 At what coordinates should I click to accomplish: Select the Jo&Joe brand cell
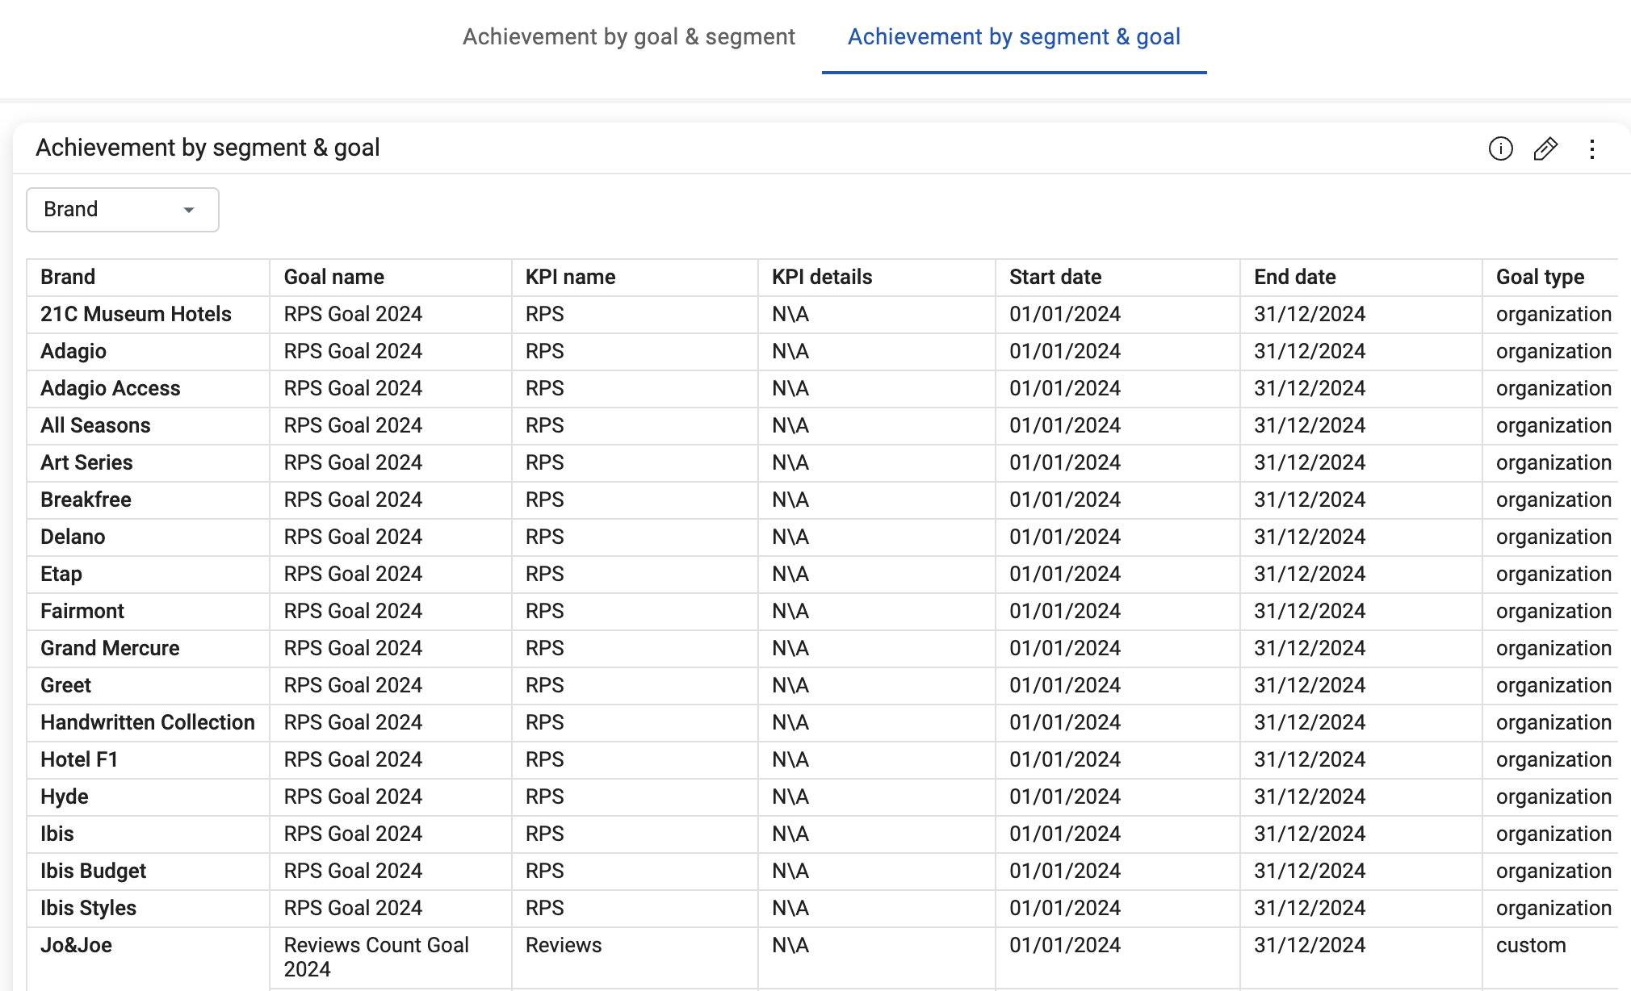tap(148, 958)
